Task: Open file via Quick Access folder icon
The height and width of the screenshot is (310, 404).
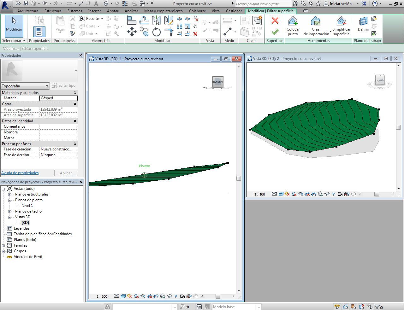Action: pos(18,3)
